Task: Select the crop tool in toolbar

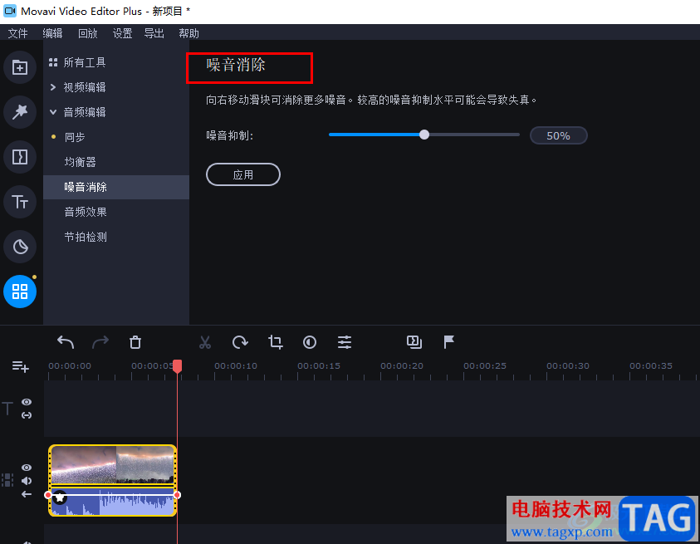Action: click(276, 342)
